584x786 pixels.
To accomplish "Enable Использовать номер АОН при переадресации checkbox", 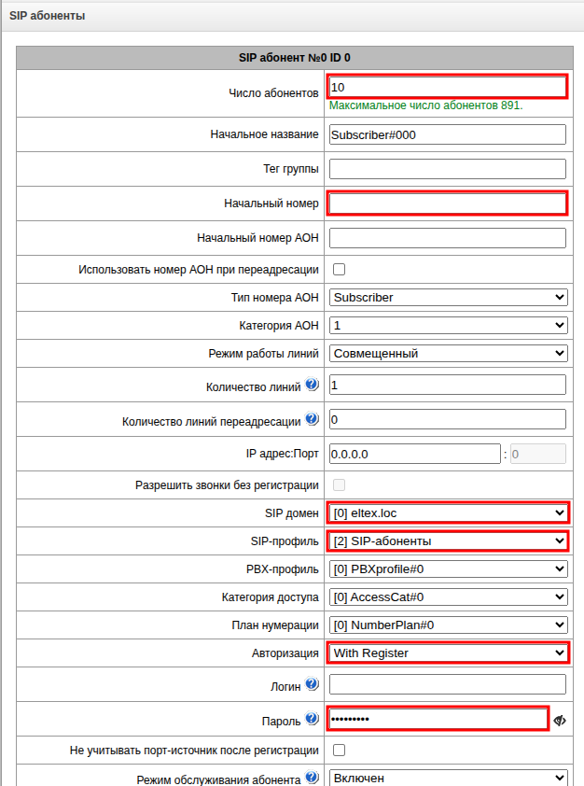I will pos(340,270).
